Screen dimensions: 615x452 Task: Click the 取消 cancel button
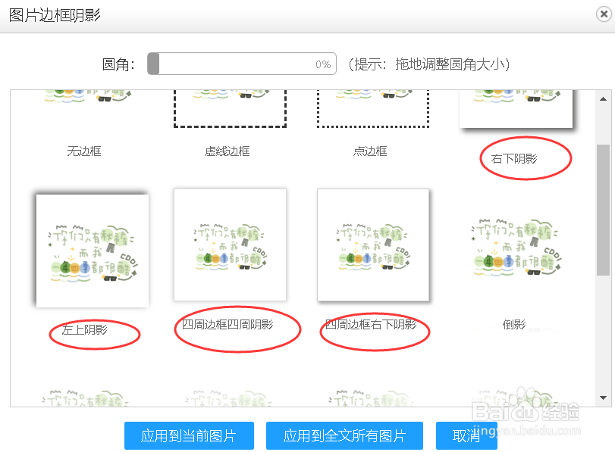tap(466, 435)
